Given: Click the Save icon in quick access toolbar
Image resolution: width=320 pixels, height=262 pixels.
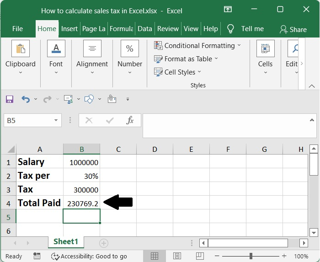Looking at the screenshot, I should (x=10, y=99).
